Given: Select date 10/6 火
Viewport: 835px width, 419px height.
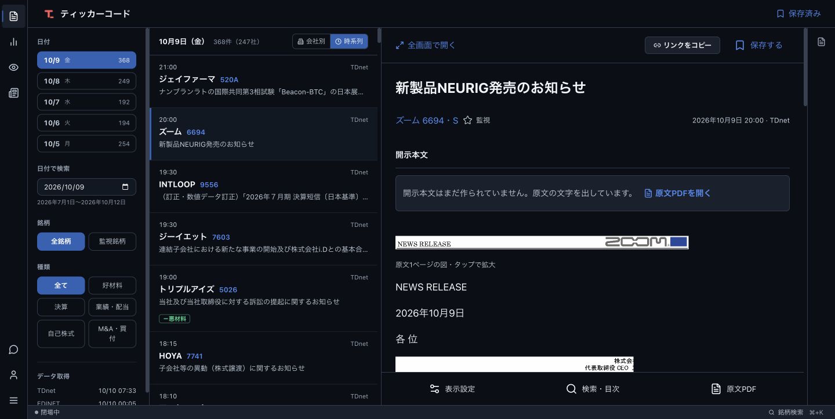Looking at the screenshot, I should [x=86, y=123].
